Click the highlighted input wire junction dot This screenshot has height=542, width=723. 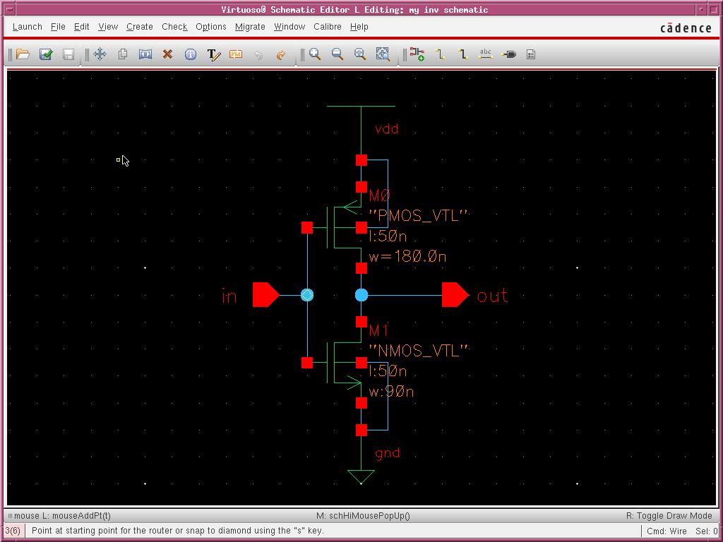[x=307, y=295]
